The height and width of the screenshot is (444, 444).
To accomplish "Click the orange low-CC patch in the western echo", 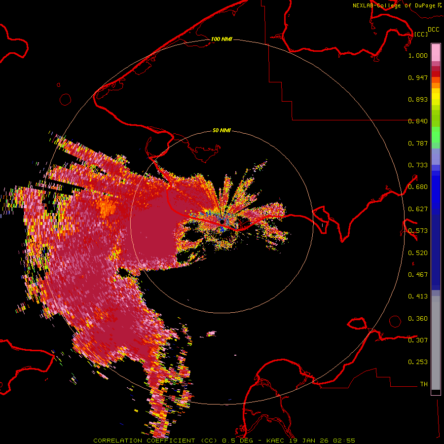I will tap(107, 208).
